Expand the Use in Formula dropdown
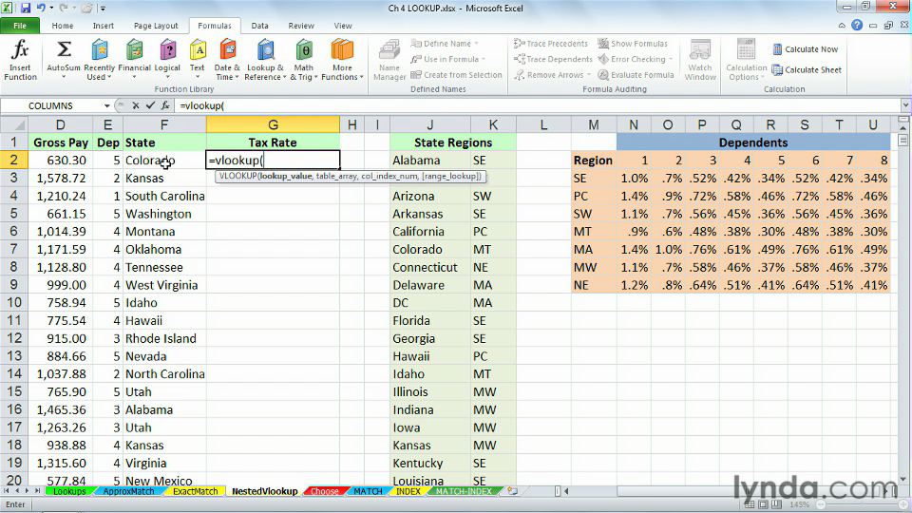The height and width of the screenshot is (513, 912). (483, 59)
